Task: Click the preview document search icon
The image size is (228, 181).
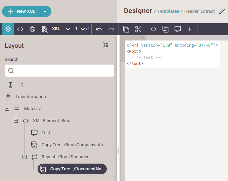Action: coord(44,29)
